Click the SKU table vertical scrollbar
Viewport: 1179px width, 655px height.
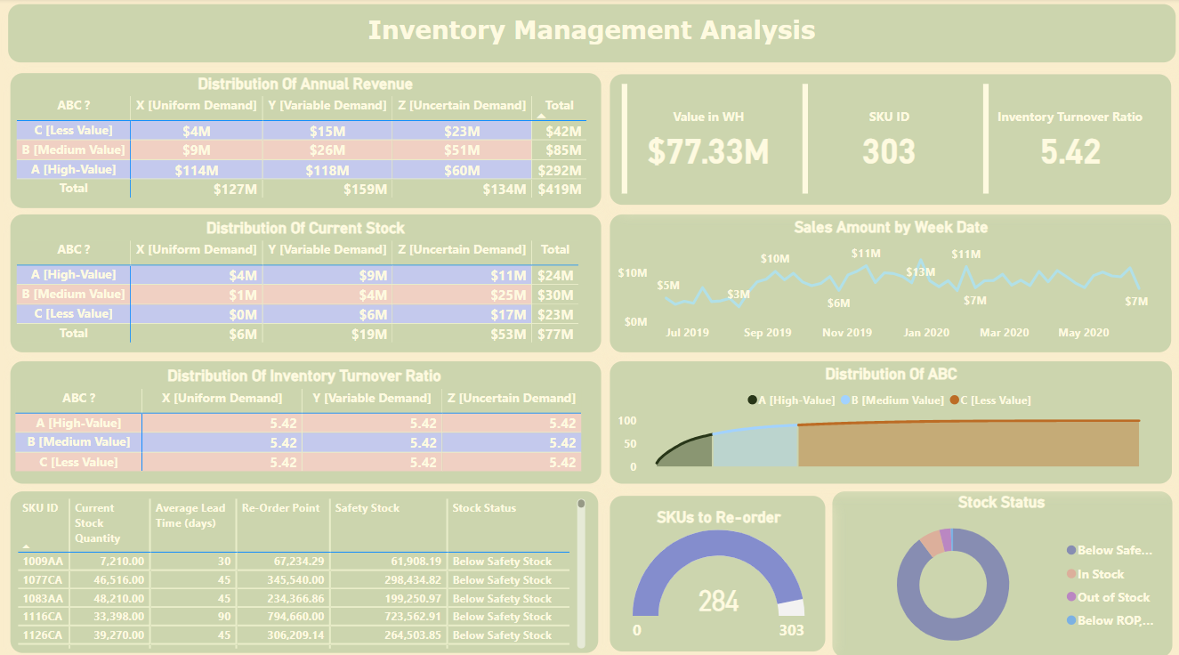[x=581, y=570]
